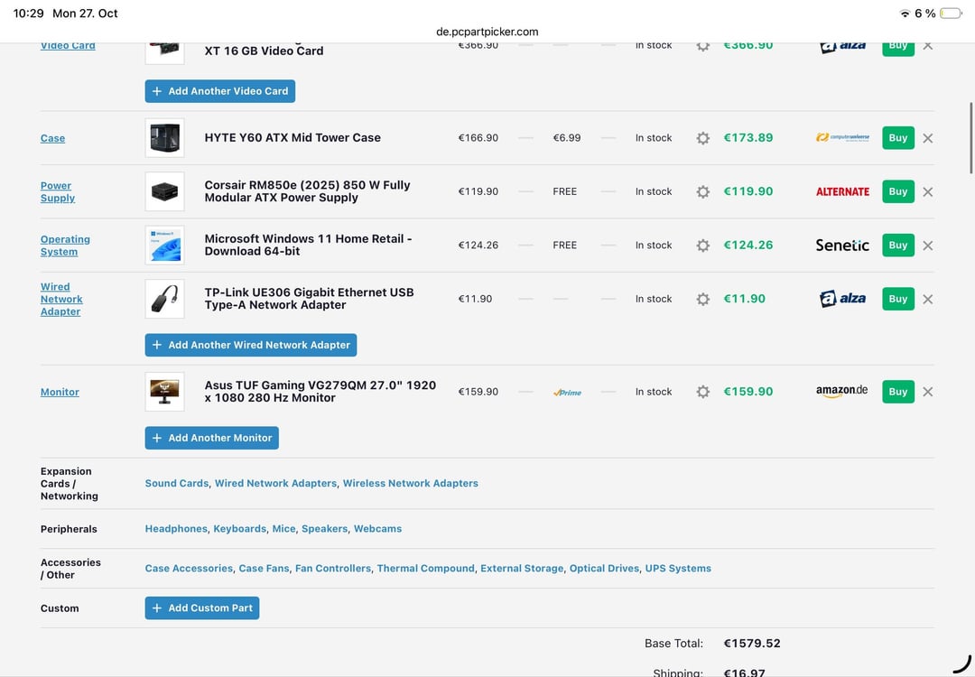975x677 pixels.
Task: Remove the Windows 11 Home row
Action: click(x=927, y=246)
